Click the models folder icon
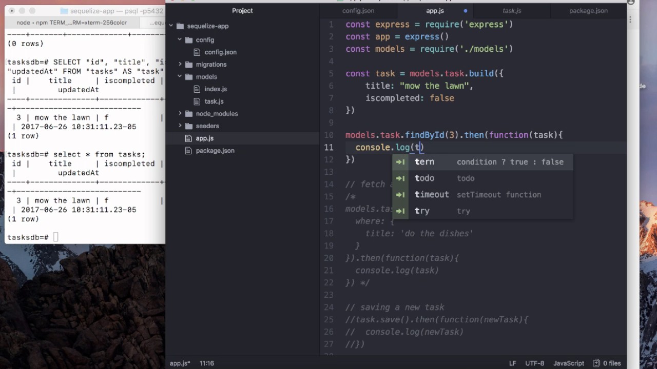 188,77
